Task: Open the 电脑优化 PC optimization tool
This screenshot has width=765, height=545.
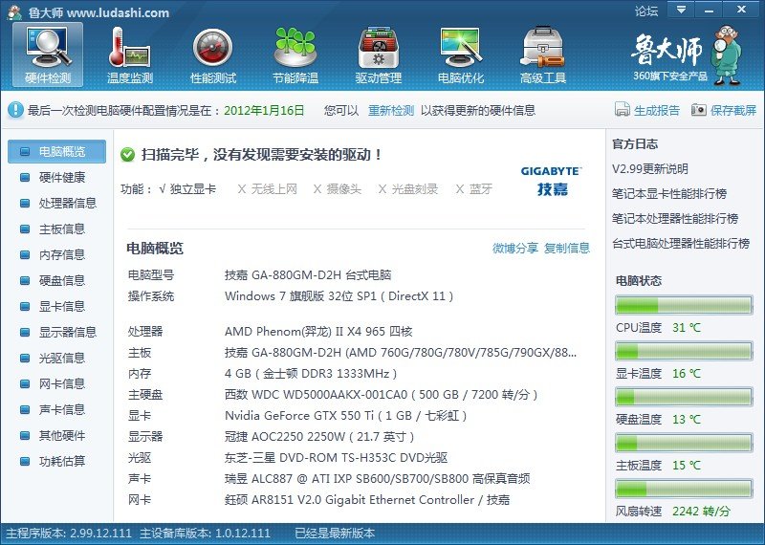Action: click(461, 55)
